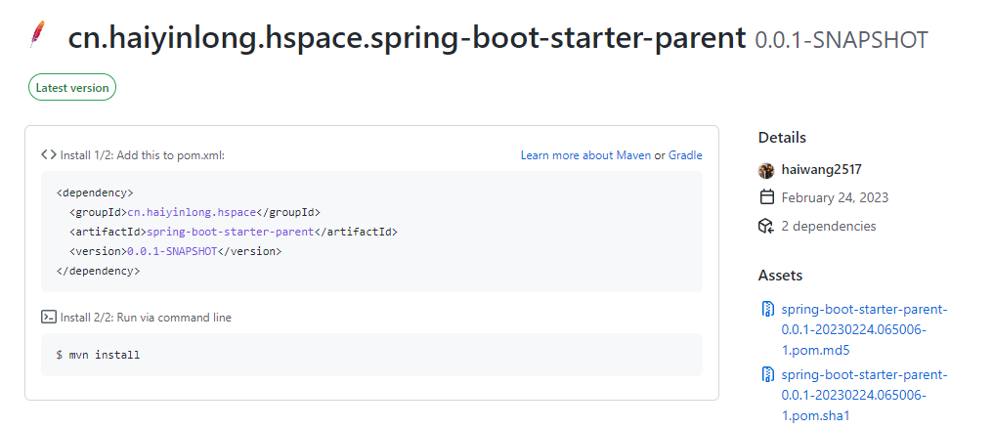Click the 2 dependencies text
993x428 pixels.
(x=829, y=226)
